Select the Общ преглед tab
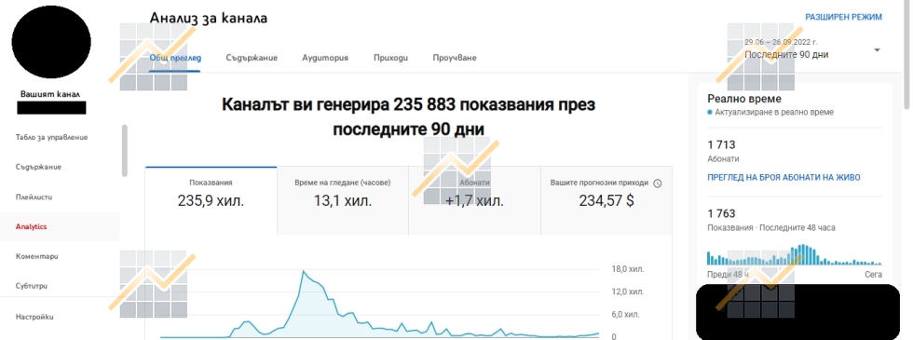 point(175,58)
